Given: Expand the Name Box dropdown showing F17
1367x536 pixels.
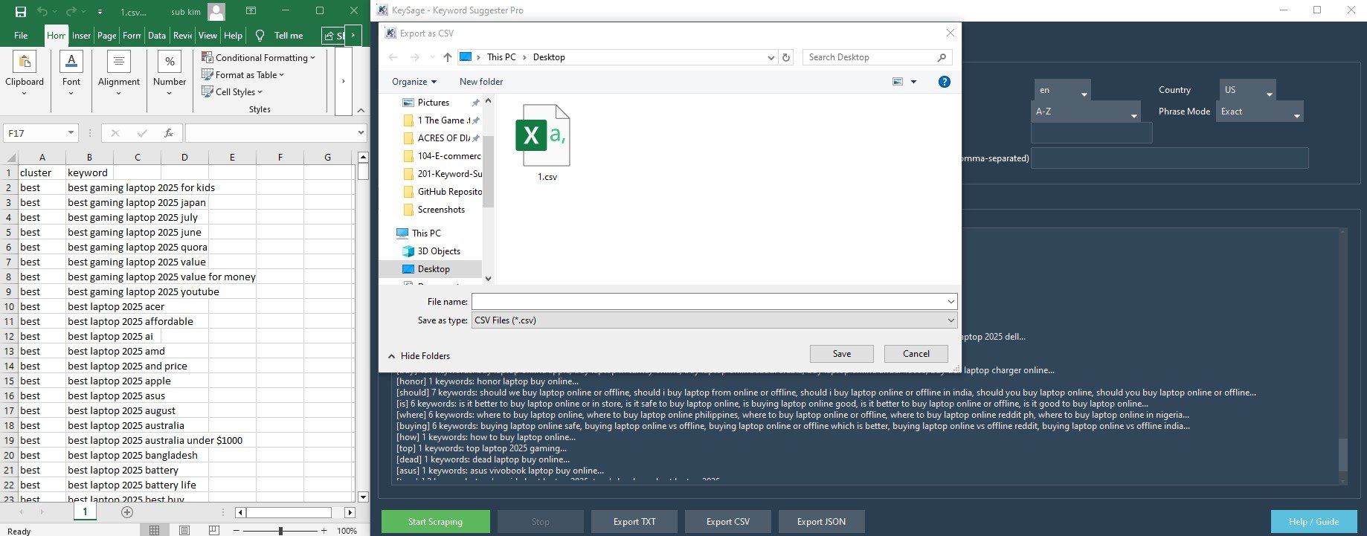Looking at the screenshot, I should (71, 133).
